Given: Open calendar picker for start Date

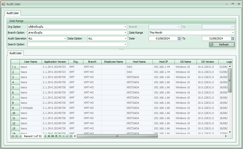Looking at the screenshot, I should tap(179, 38).
